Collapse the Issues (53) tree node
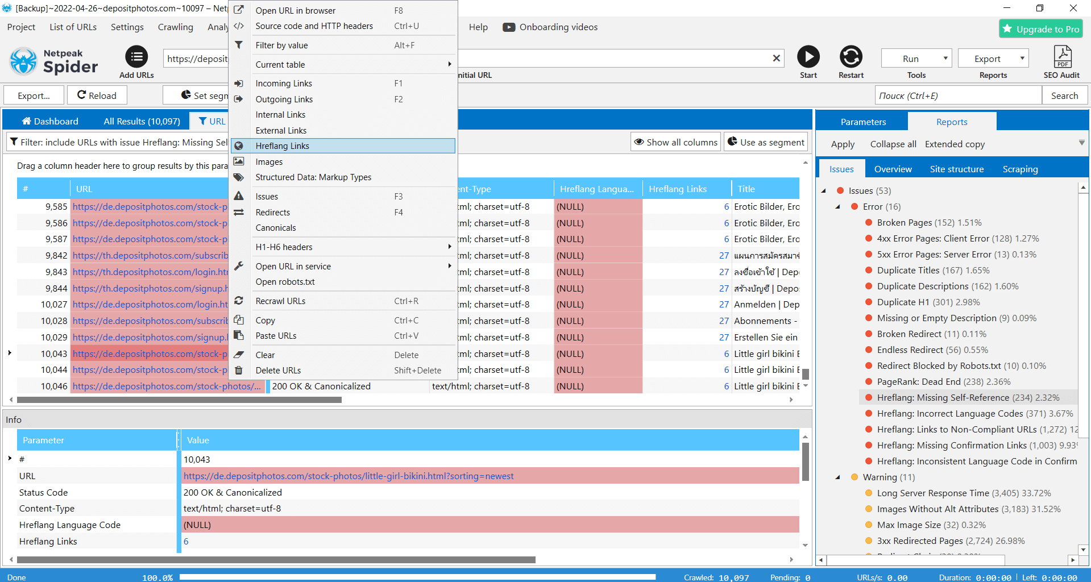 coord(824,191)
